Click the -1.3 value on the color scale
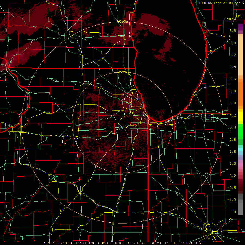The height and width of the screenshot is (245, 245). 232,200
